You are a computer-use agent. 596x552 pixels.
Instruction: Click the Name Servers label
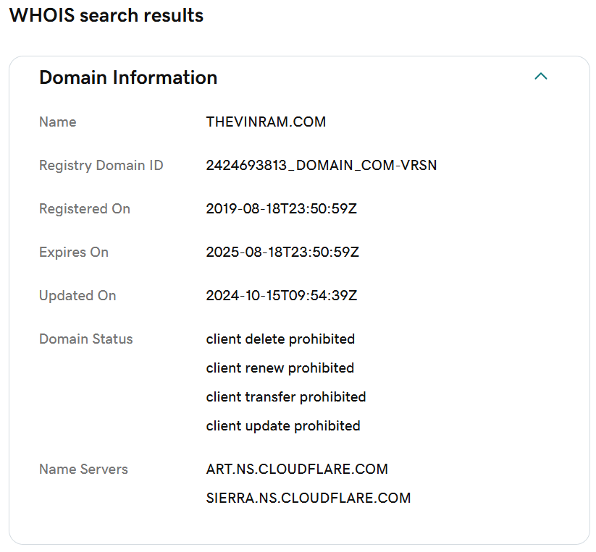point(83,469)
